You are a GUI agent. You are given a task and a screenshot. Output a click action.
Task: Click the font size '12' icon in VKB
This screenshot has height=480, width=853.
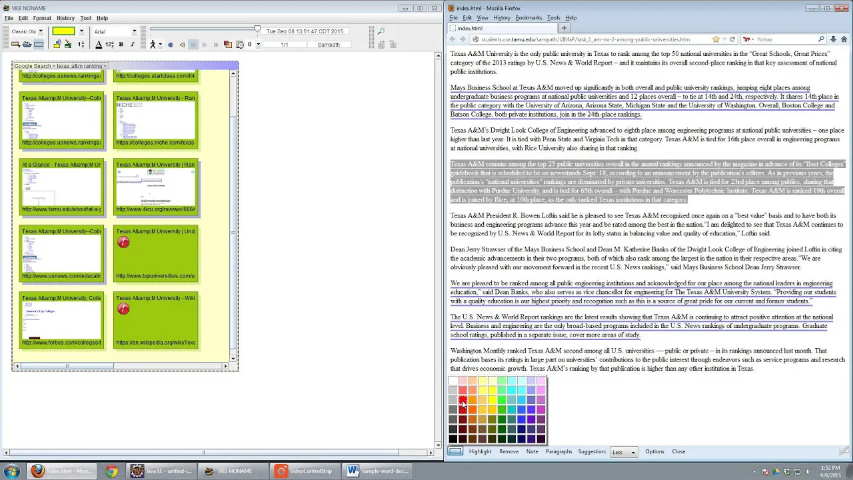[x=109, y=45]
